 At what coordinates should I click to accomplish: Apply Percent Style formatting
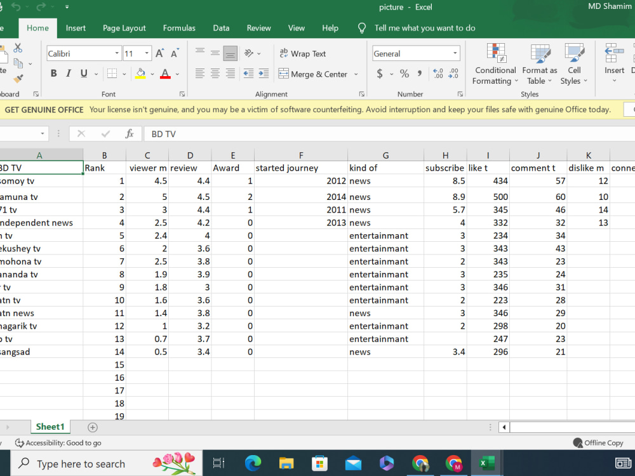pos(404,74)
